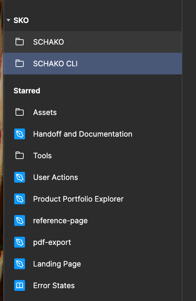Select the SCHAKO CLI project label
This screenshot has height=301, width=196.
tap(55, 64)
